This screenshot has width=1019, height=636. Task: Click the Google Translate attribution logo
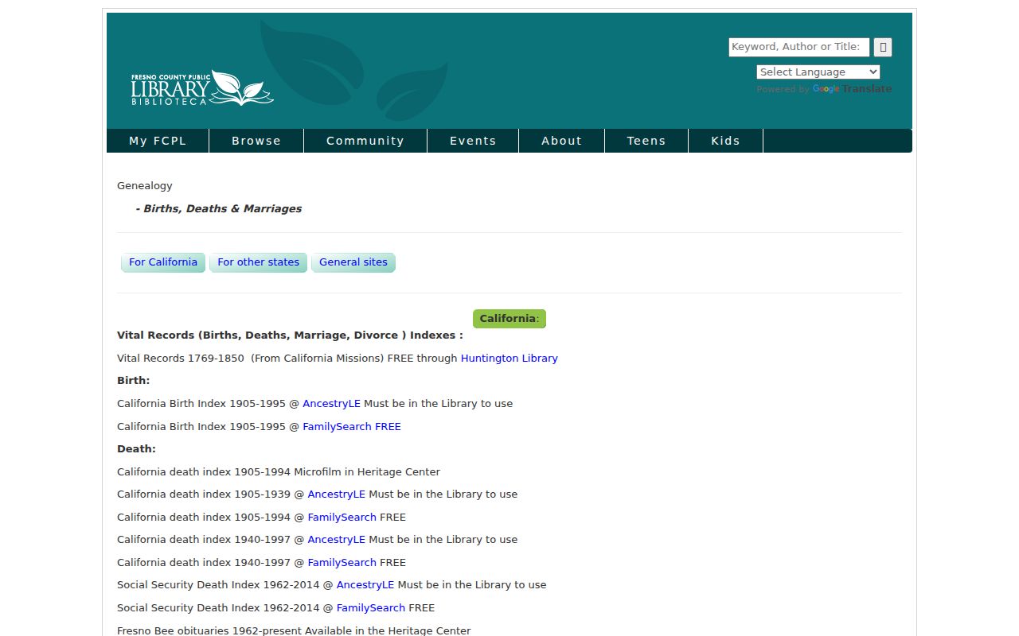click(x=852, y=89)
